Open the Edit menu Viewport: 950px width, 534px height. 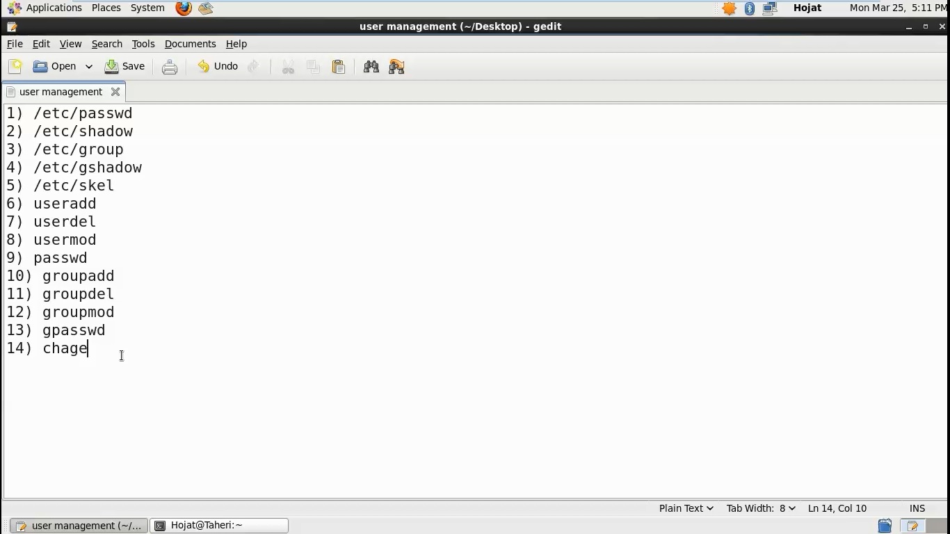tap(41, 44)
